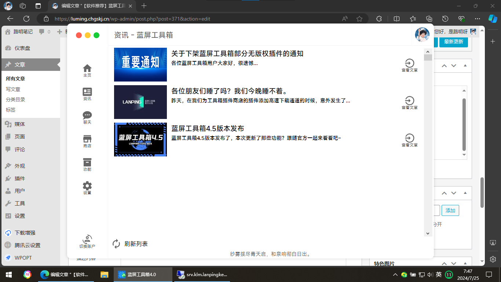Open Edge history icon

[x=445, y=19]
